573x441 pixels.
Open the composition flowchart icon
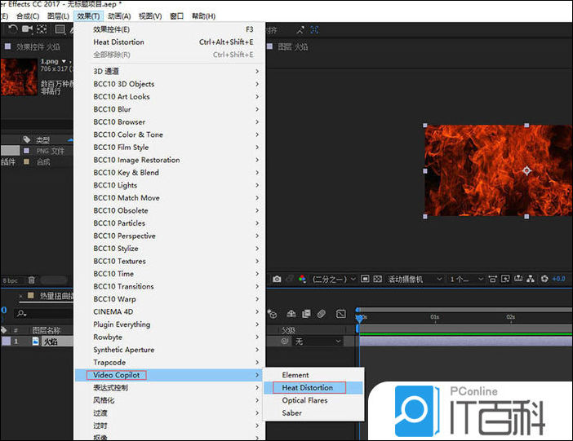[x=530, y=279]
